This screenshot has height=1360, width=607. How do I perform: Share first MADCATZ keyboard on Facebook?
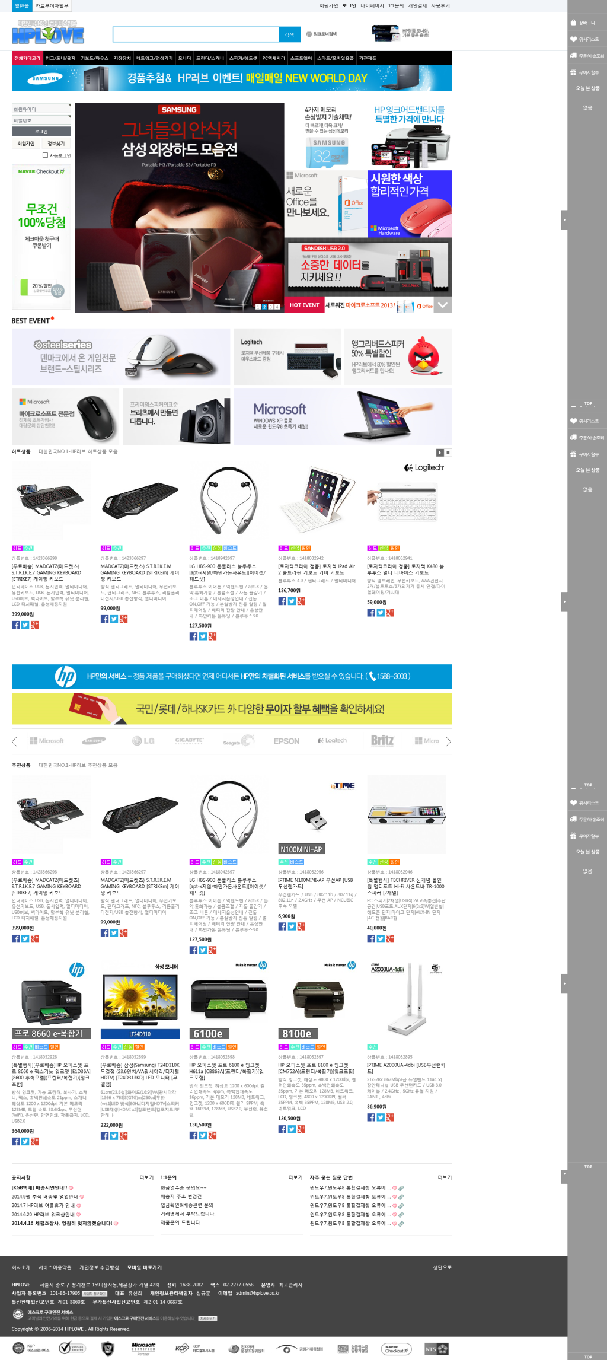tap(16, 625)
